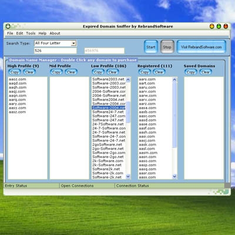This screenshot has height=235, width=235.
Task: Clear the Registered domains list
Action: pos(159,72)
